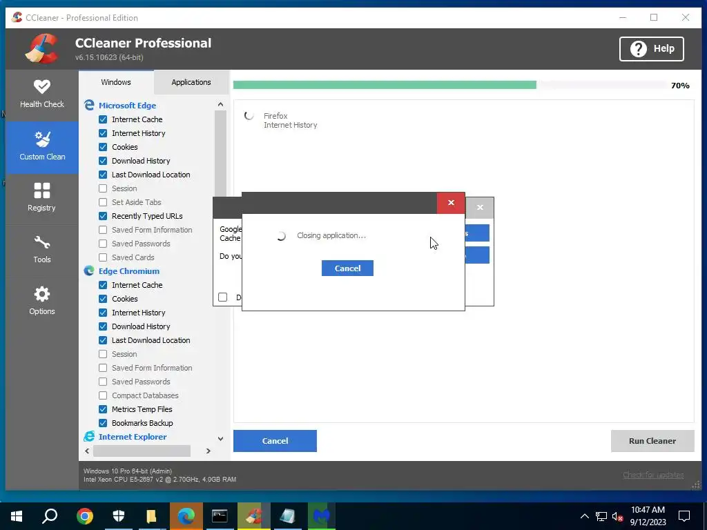Viewport: 707px width, 530px height.
Task: Open Google Chrome from the taskbar
Action: tap(85, 516)
